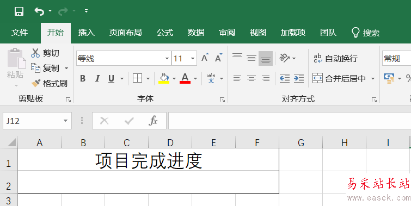Open the 文件 tab
Viewport: 411px width, 206px height.
pos(20,33)
